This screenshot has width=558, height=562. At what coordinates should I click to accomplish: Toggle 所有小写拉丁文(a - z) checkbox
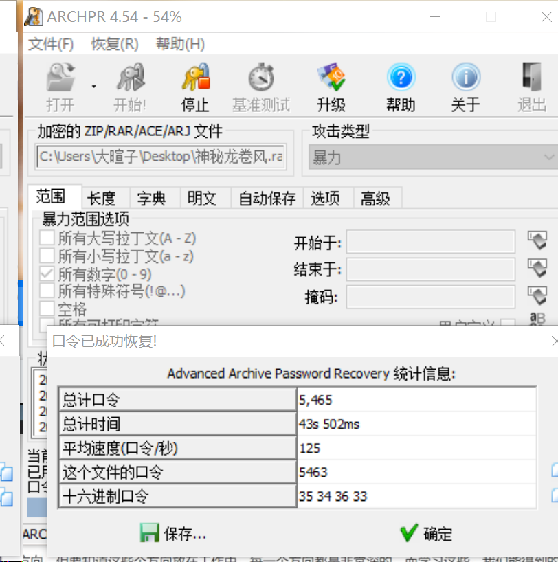pyautogui.click(x=47, y=256)
